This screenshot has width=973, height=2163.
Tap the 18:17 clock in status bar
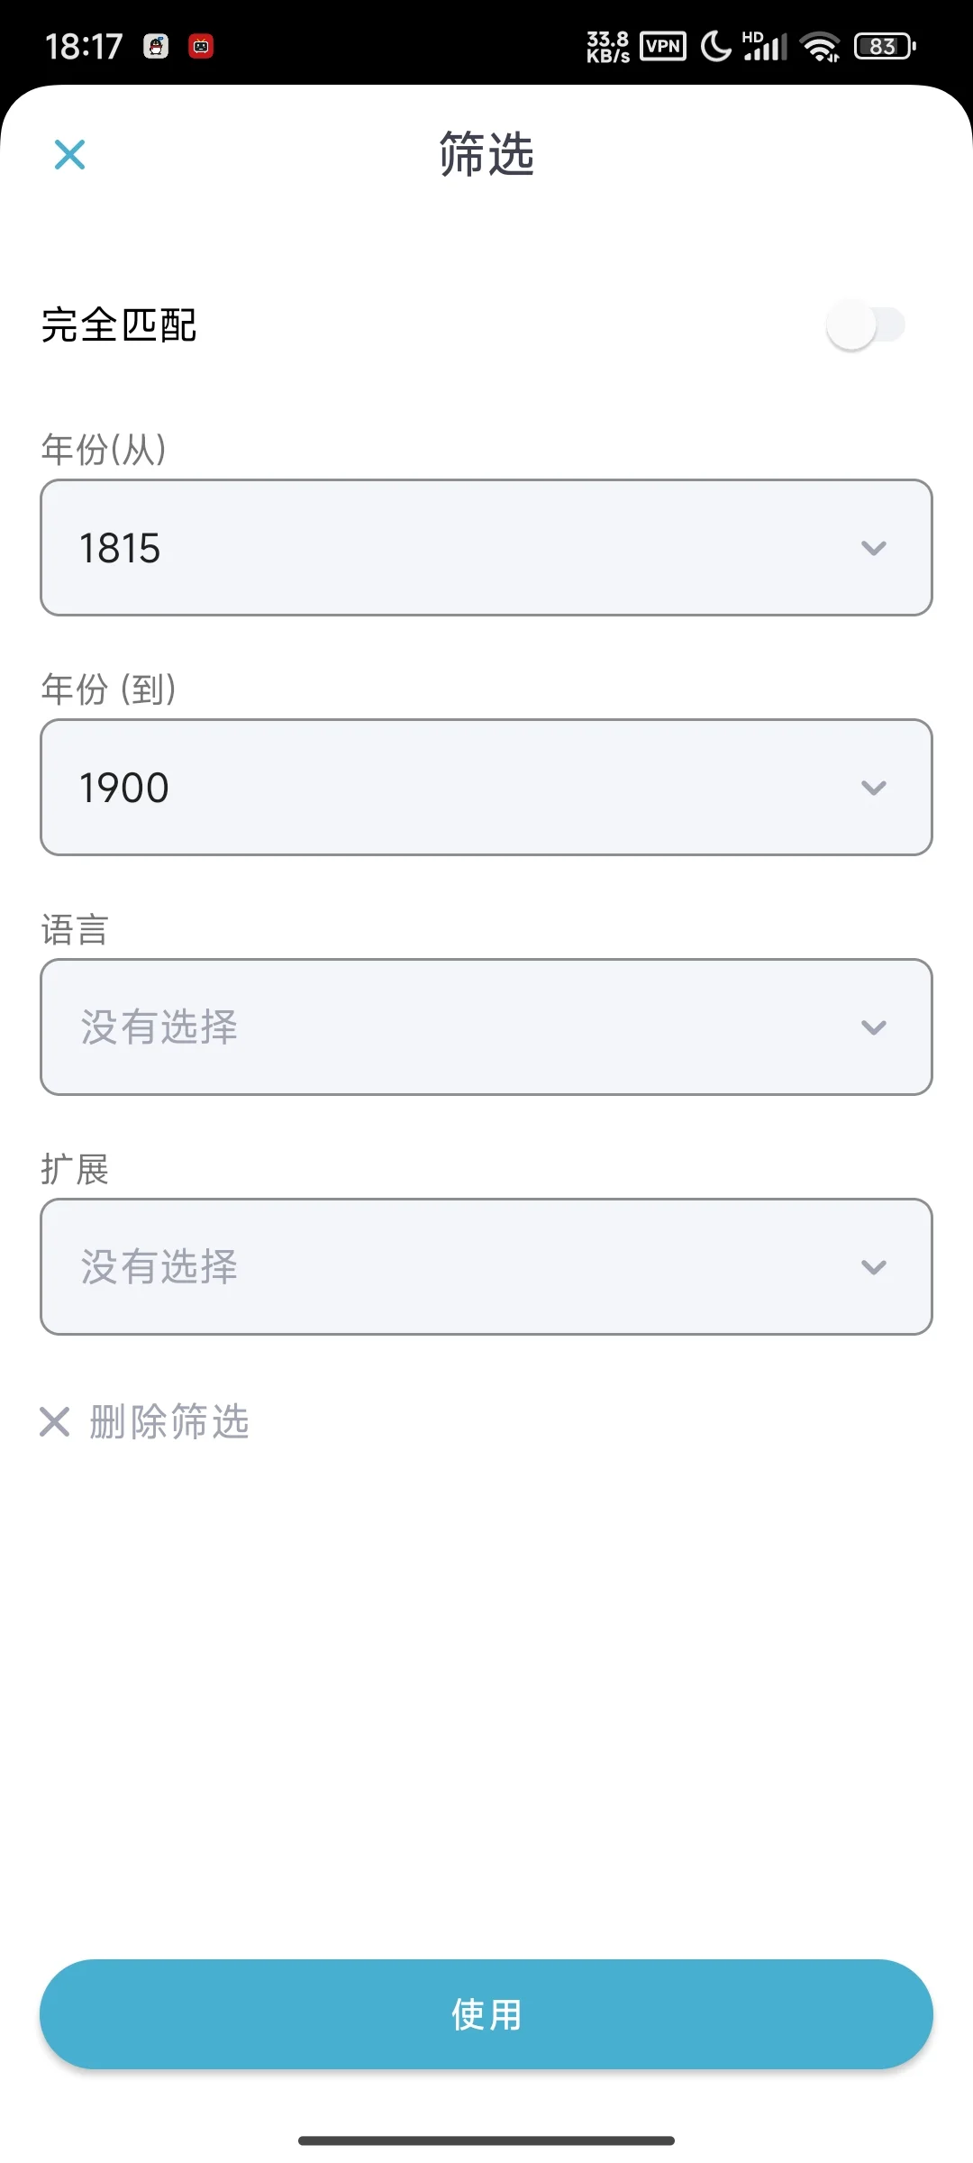[84, 46]
